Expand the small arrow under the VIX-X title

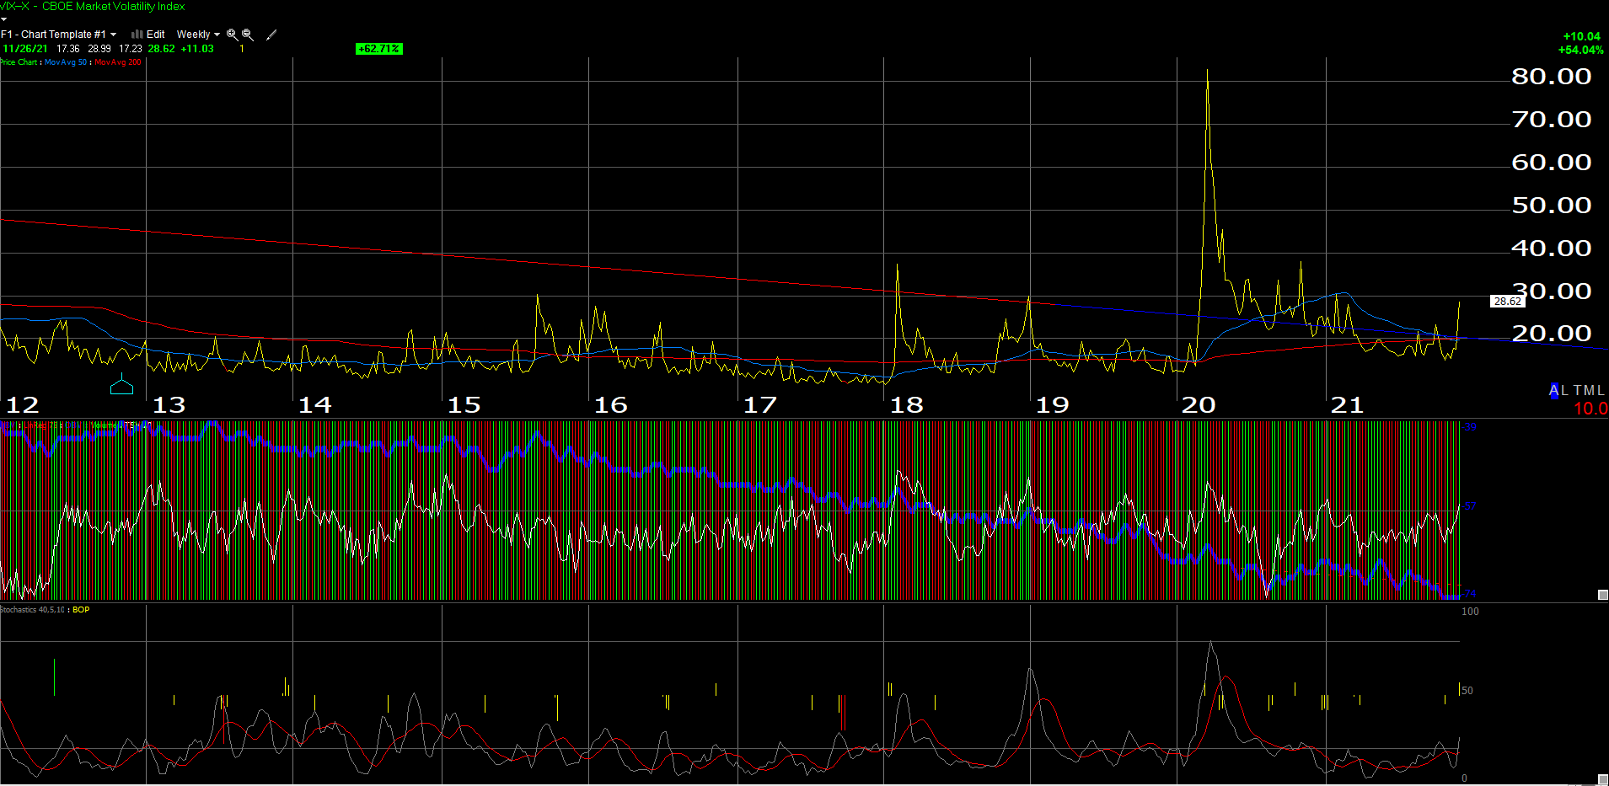click(x=3, y=19)
